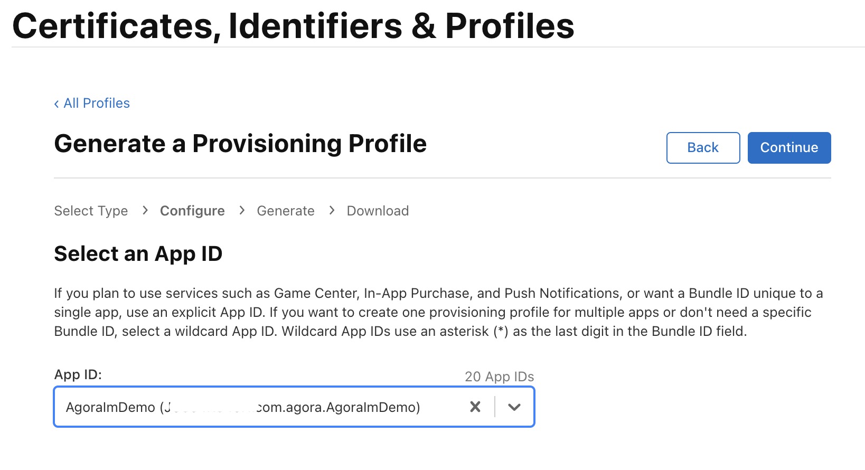Click the Generate a Provisioning Profile heading
This screenshot has width=865, height=470.
point(240,144)
